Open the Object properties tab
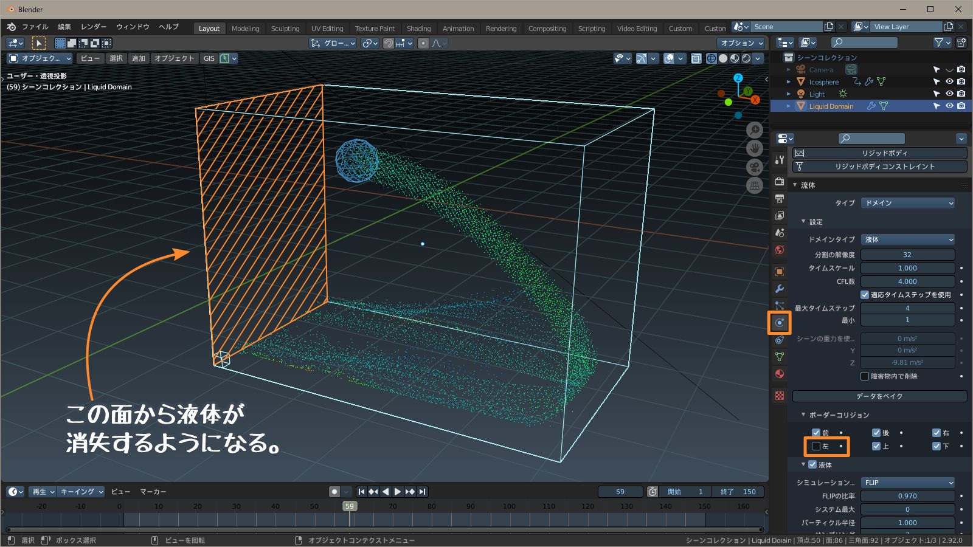Screen dimensions: 973x547 780,271
